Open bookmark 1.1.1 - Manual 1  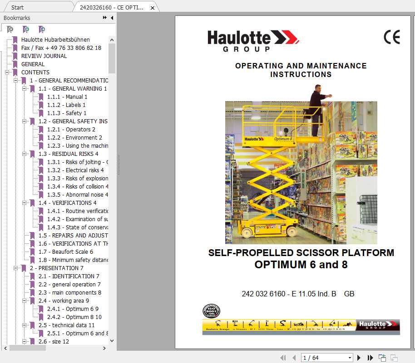pyautogui.click(x=67, y=97)
